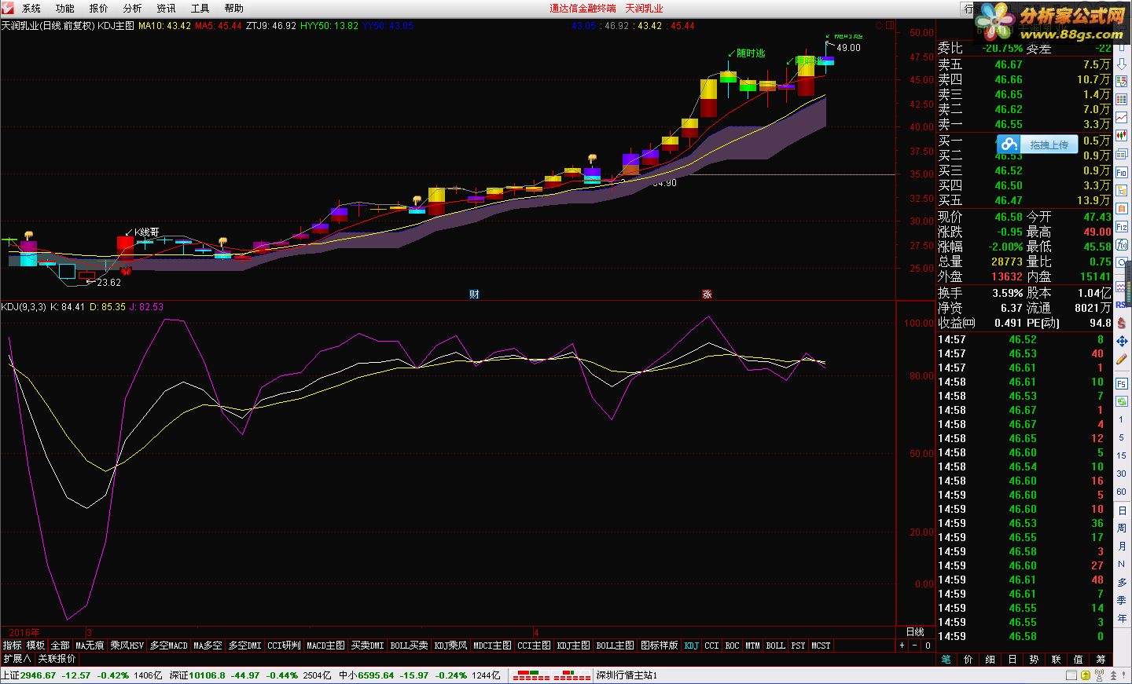Open the 模板 tab
1132x684 pixels.
[x=36, y=646]
